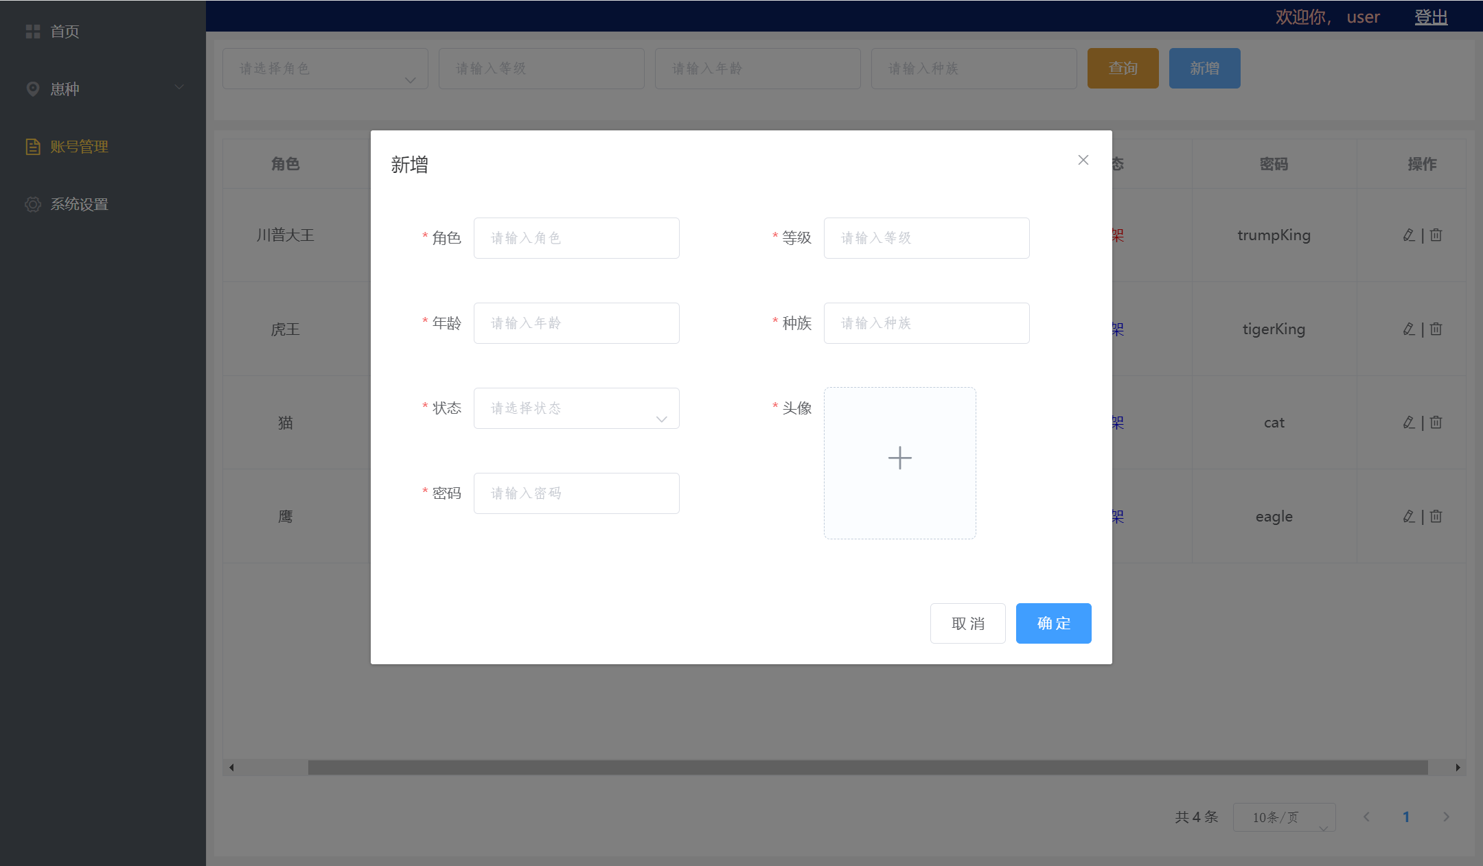Close the 新增 dialog with X icon

pyautogui.click(x=1083, y=160)
